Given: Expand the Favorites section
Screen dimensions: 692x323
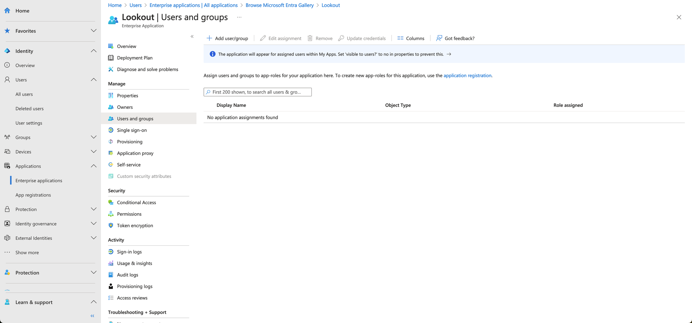Looking at the screenshot, I should click(93, 31).
